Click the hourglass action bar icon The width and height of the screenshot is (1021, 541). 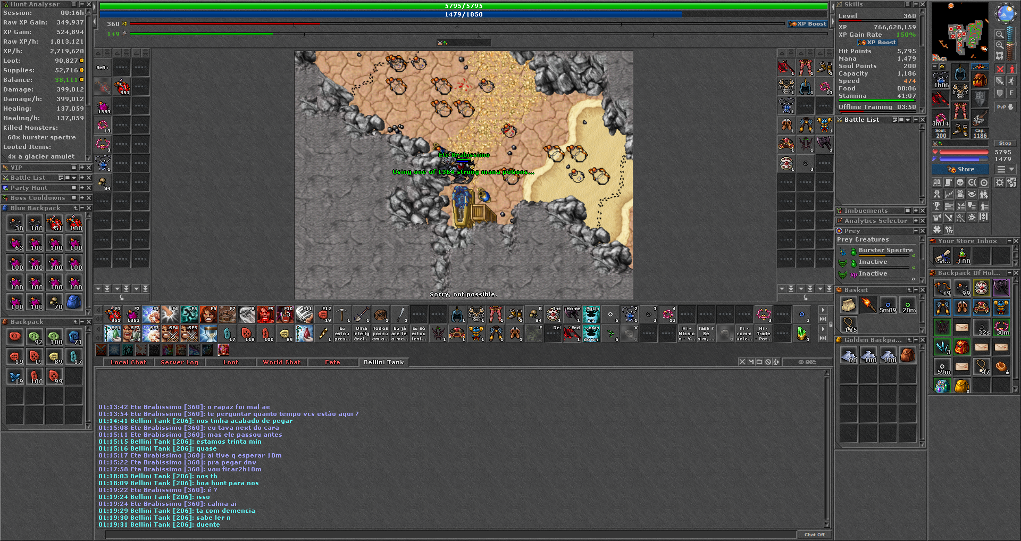click(x=208, y=334)
